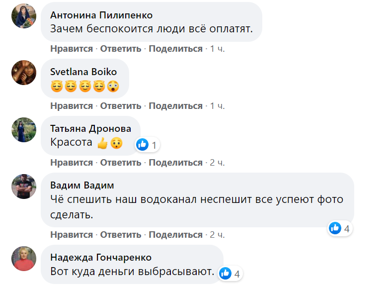This screenshot has height=286, width=385.
Task: Reply to Татьяна Дронова's comment via Ответить
Action: pos(121,163)
